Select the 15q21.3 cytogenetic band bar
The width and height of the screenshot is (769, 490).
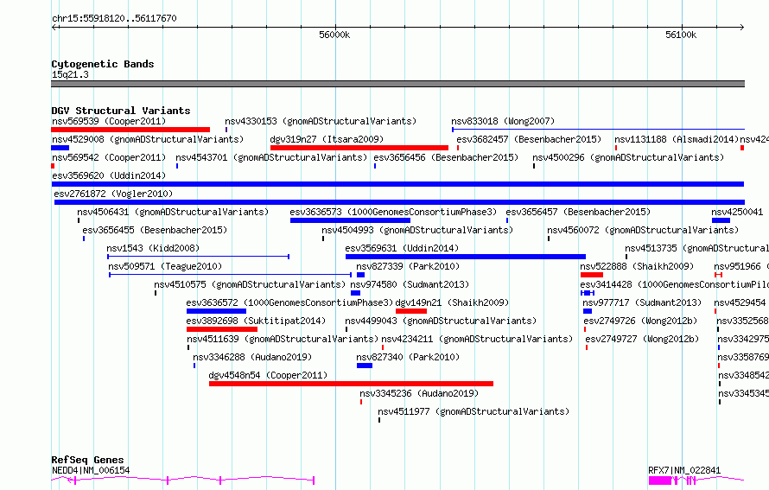(397, 84)
